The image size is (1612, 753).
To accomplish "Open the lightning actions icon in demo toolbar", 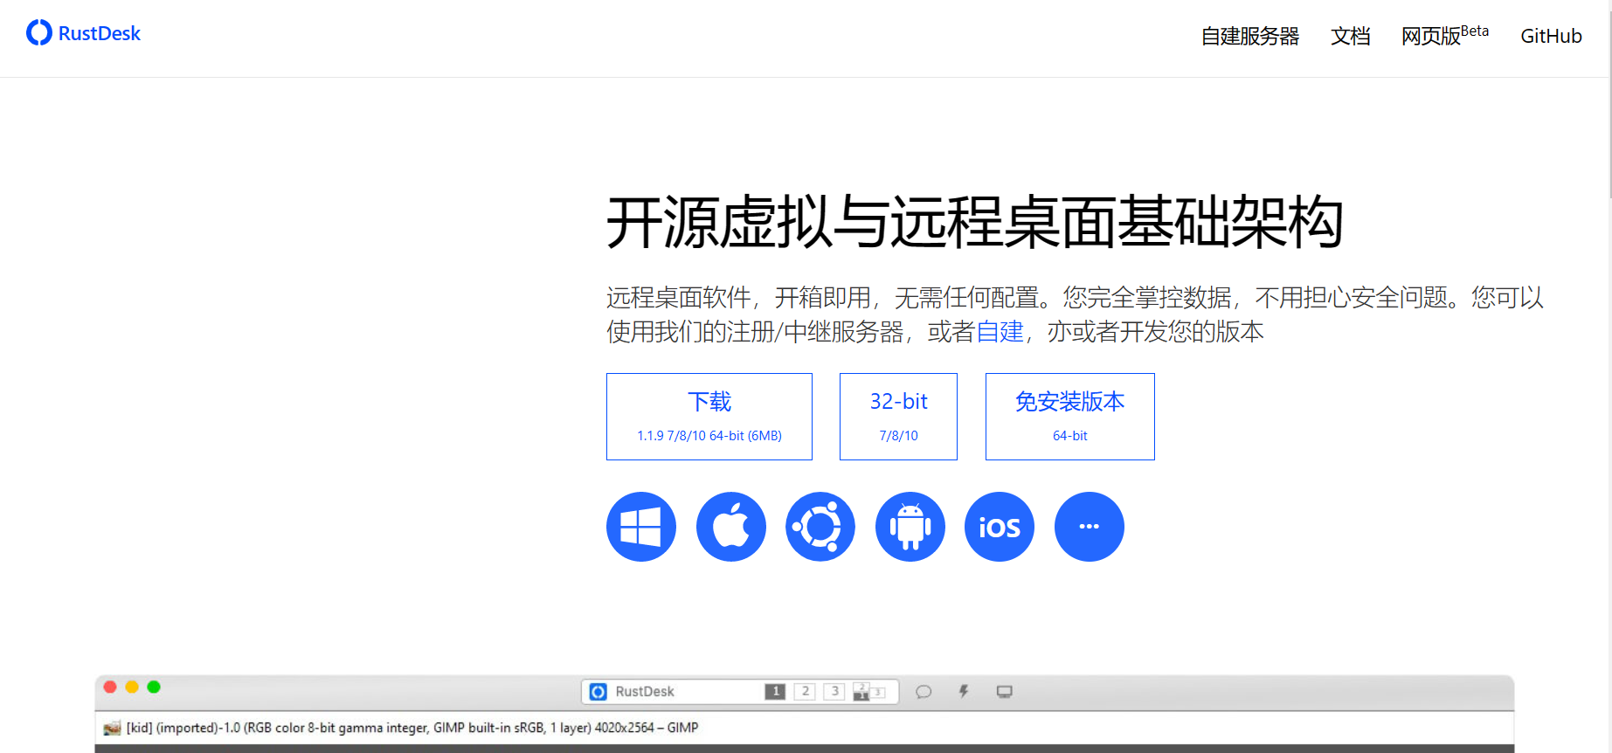I will pos(964,692).
